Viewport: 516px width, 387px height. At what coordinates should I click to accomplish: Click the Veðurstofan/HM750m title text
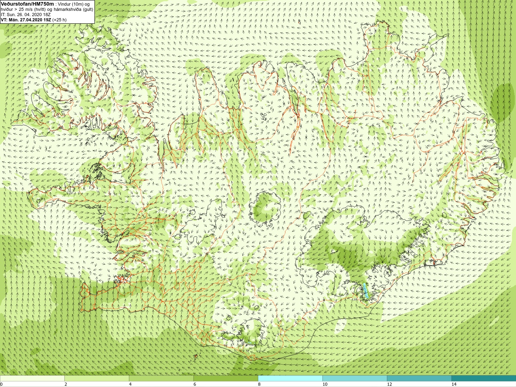pyautogui.click(x=27, y=4)
